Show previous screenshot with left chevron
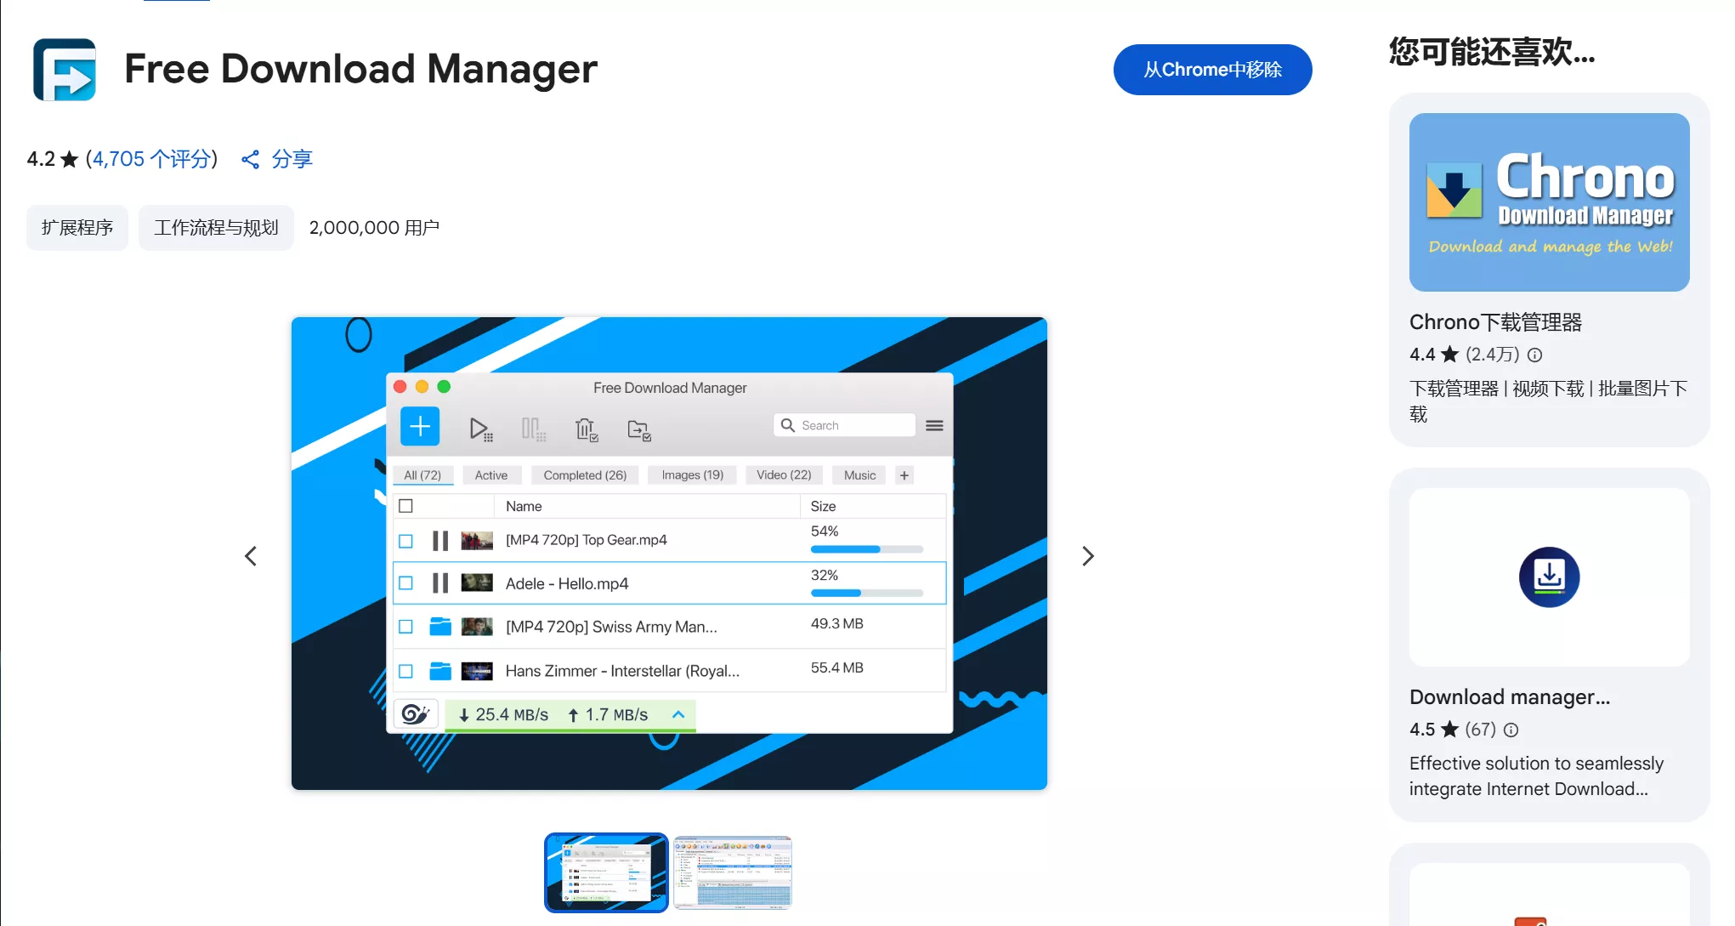The width and height of the screenshot is (1735, 926). pyautogui.click(x=251, y=556)
